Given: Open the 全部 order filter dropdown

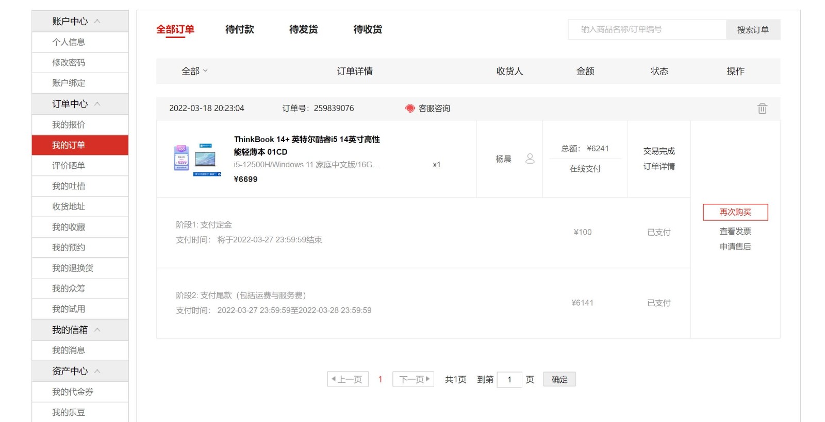Looking at the screenshot, I should [x=194, y=71].
